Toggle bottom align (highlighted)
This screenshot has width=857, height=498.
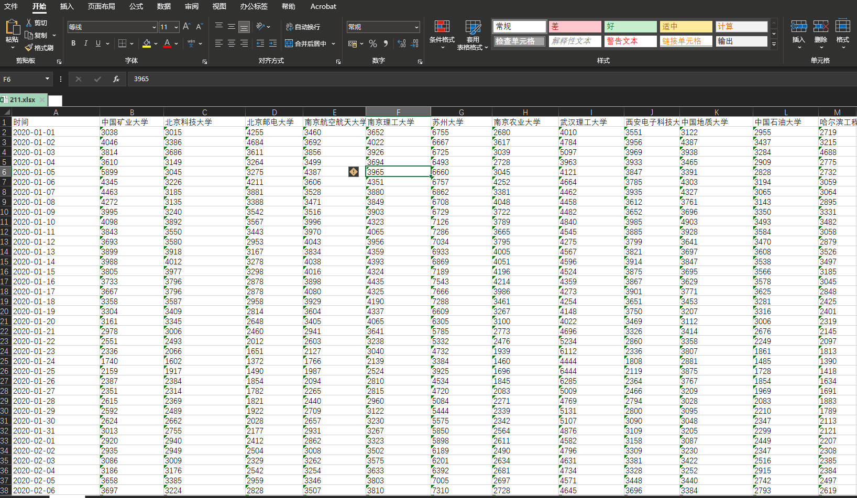point(244,27)
